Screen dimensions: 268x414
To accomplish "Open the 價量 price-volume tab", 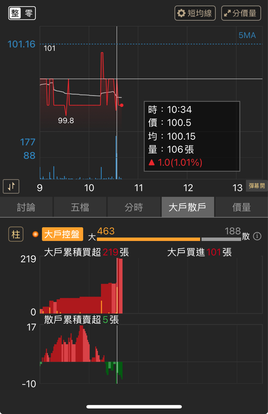I will [x=241, y=207].
